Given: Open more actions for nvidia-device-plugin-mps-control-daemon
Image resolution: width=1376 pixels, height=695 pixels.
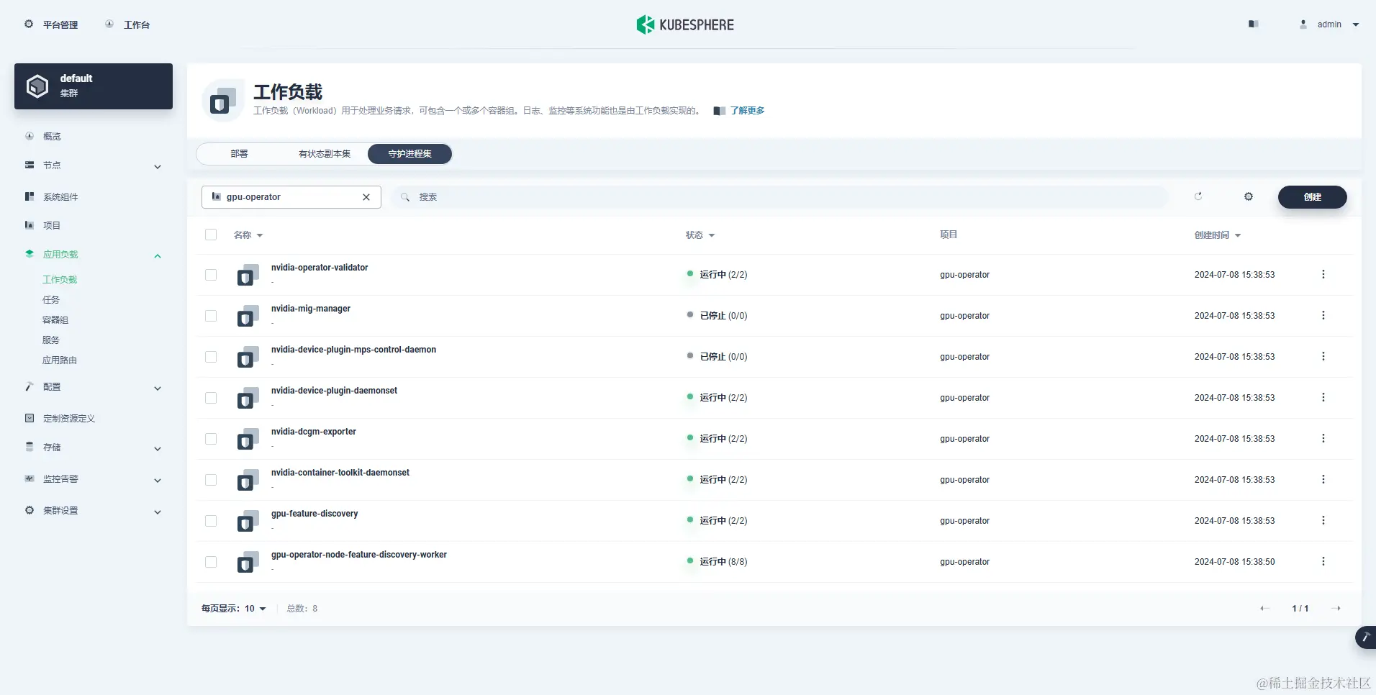Looking at the screenshot, I should click(x=1323, y=356).
